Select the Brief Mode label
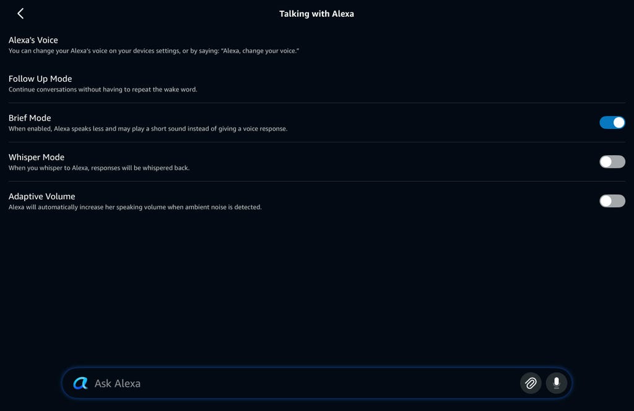This screenshot has width=634, height=411. point(30,118)
